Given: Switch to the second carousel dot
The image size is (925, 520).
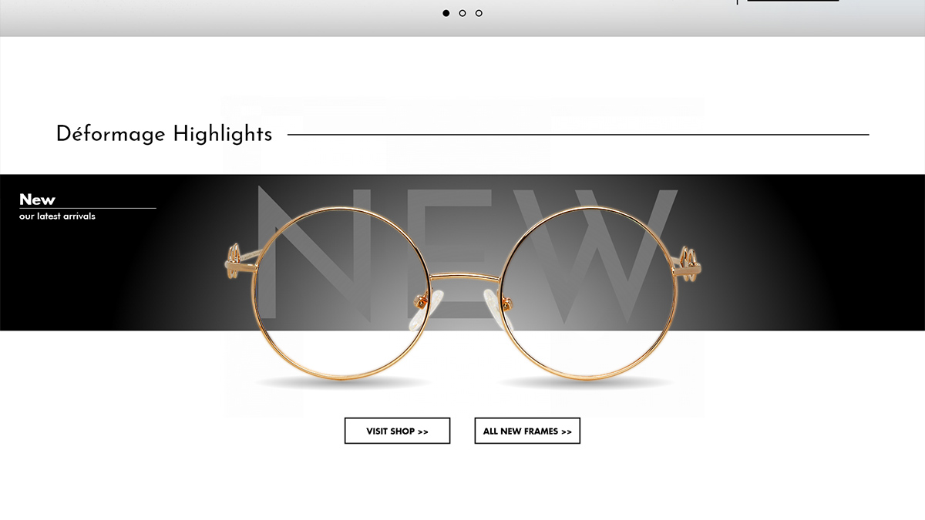Looking at the screenshot, I should tap(462, 13).
